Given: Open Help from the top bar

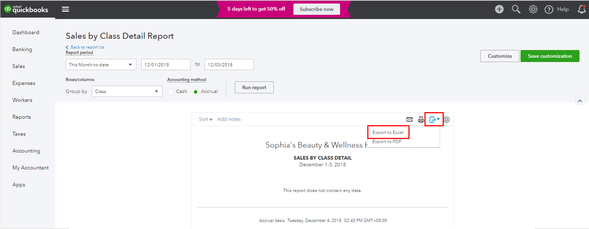Looking at the screenshot, I should (x=557, y=9).
